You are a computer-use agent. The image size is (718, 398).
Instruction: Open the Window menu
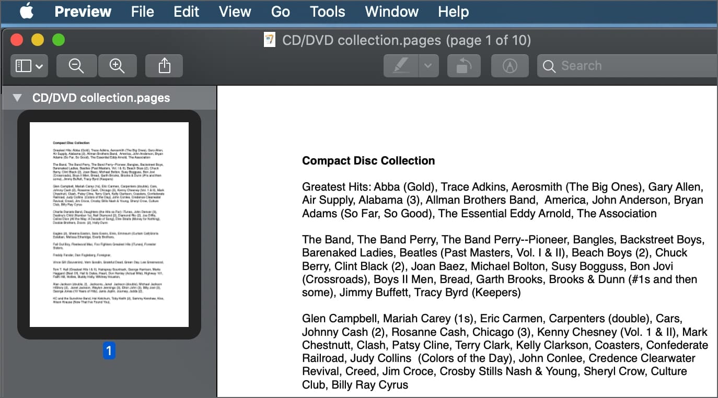tap(392, 11)
